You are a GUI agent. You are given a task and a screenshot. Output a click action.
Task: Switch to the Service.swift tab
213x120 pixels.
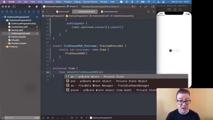pos(63,12)
